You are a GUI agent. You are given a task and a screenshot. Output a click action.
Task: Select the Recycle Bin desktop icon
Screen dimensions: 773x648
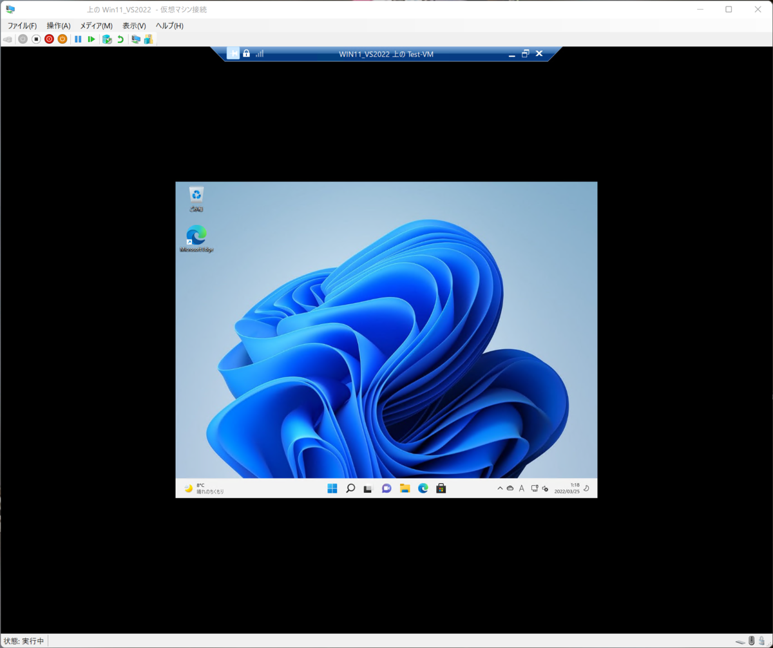196,198
